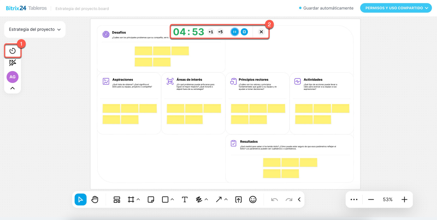
Task: Pause the running timer
Action: (235, 32)
